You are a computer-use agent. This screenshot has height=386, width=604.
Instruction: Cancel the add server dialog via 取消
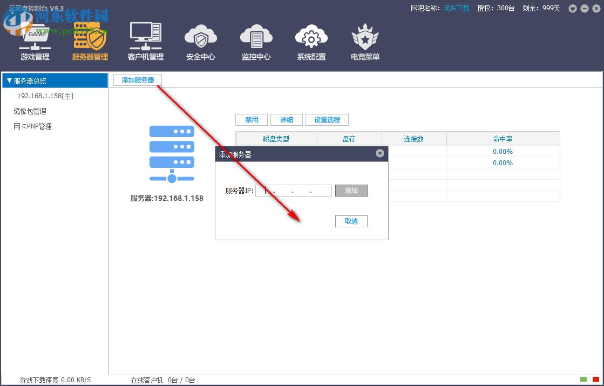[351, 221]
